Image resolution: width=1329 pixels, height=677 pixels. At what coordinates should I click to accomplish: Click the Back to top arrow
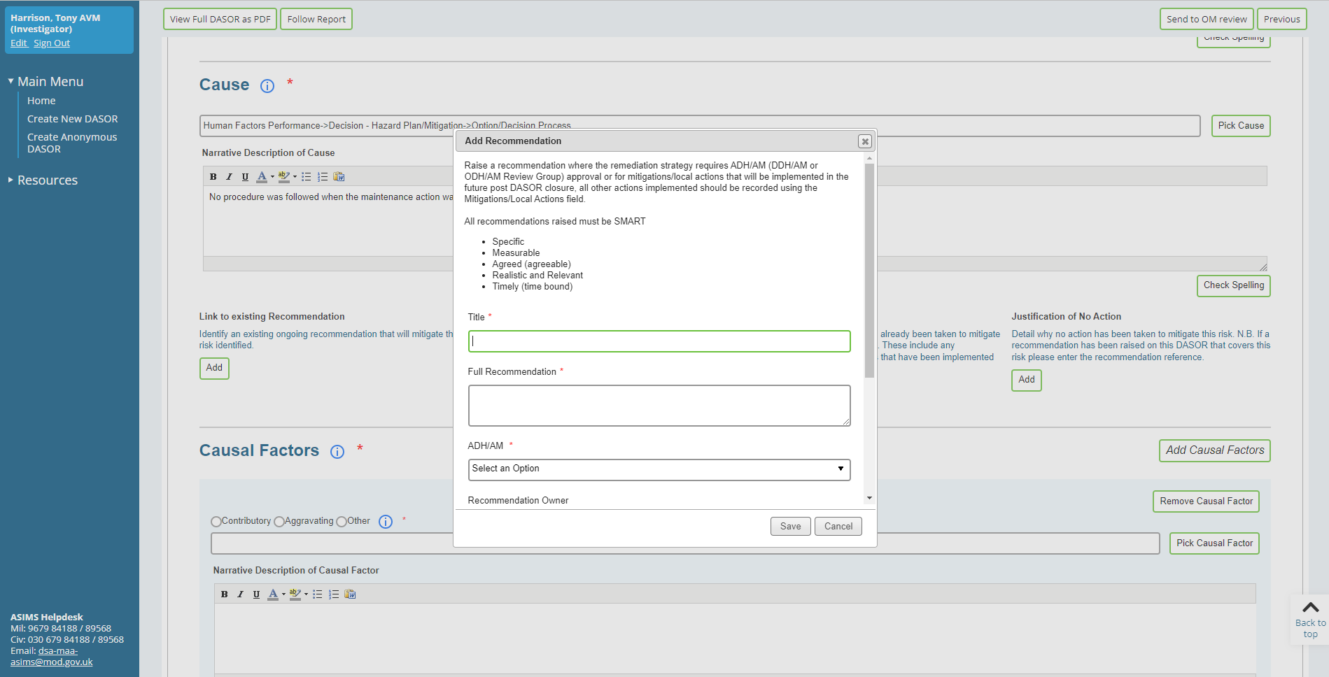point(1311,607)
